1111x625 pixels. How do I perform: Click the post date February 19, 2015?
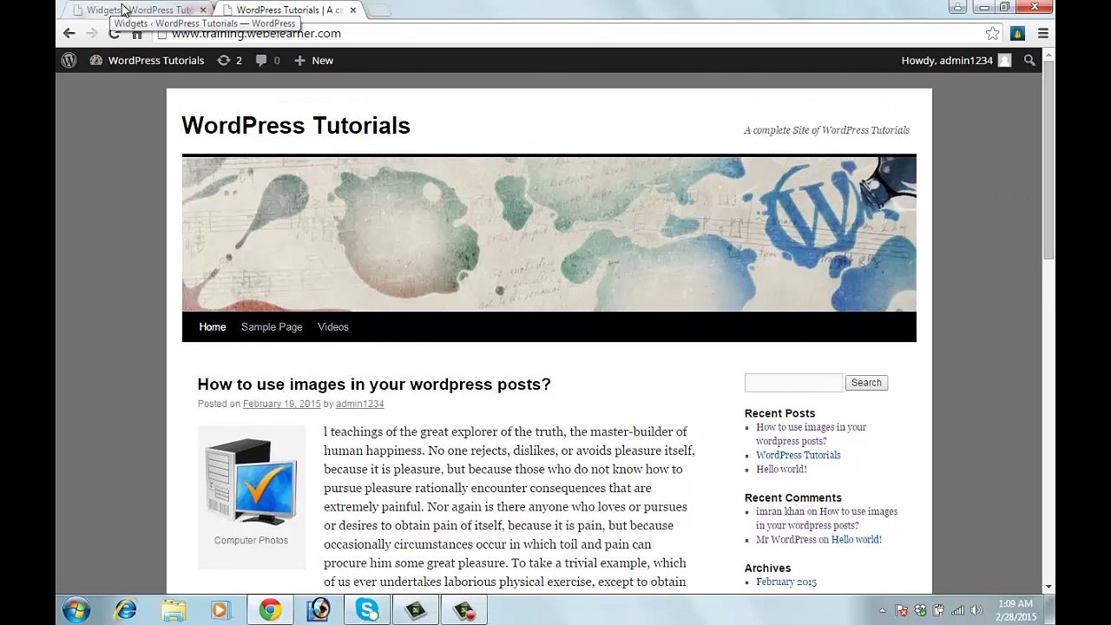coord(281,404)
